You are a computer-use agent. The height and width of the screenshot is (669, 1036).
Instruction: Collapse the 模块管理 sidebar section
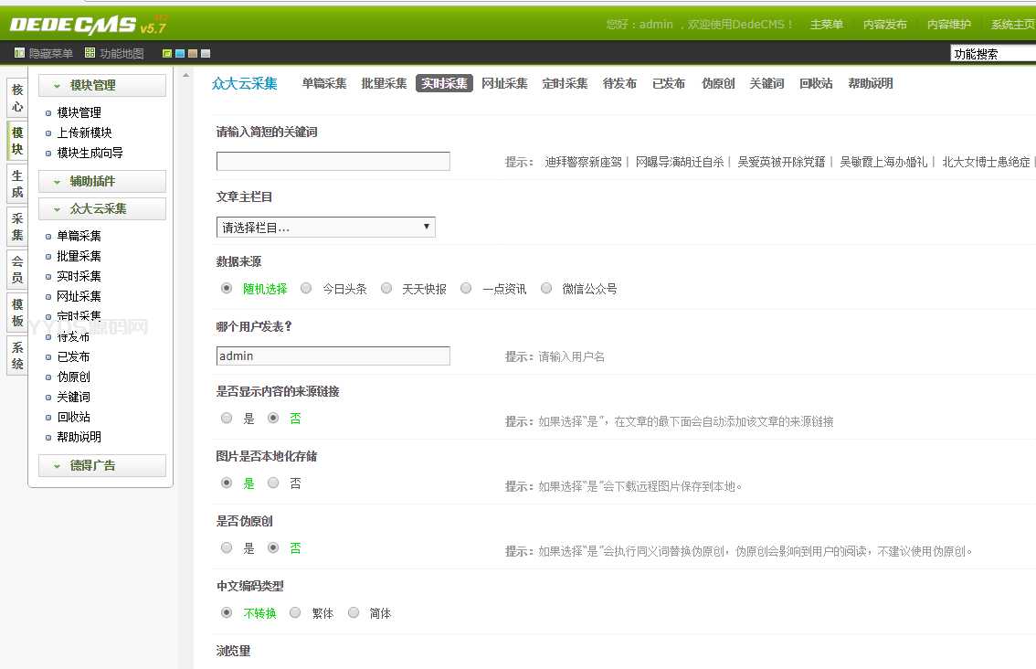101,85
